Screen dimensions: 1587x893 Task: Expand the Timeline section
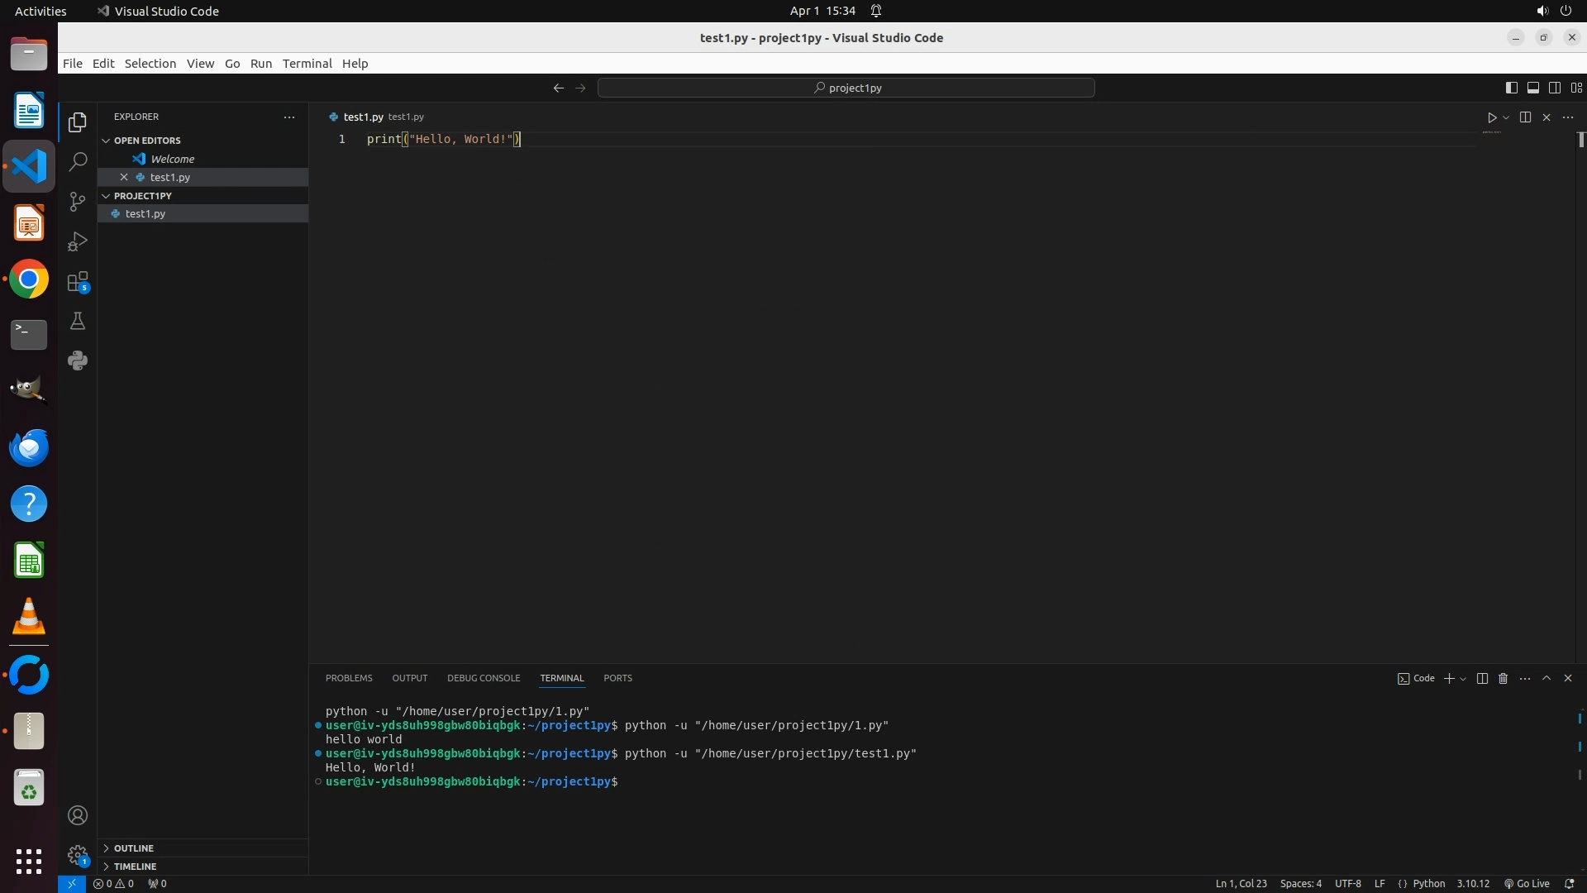click(x=135, y=867)
